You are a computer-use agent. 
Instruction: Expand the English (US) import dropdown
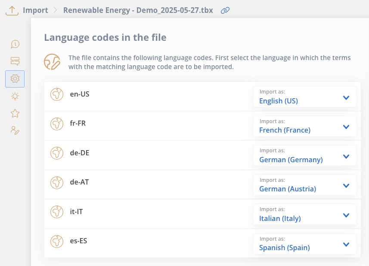coord(304,97)
